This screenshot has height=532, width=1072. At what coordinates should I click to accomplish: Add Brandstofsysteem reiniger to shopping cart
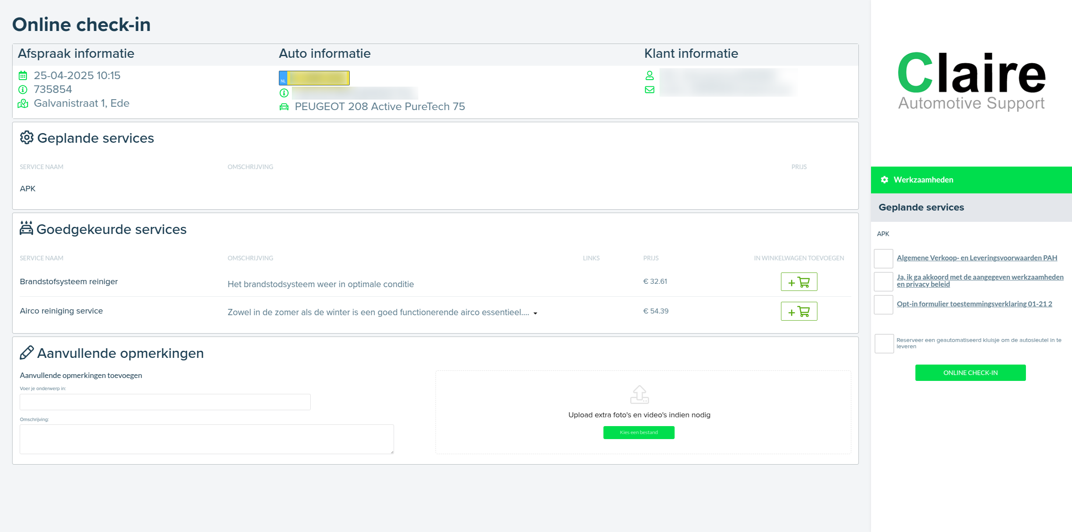pyautogui.click(x=799, y=282)
